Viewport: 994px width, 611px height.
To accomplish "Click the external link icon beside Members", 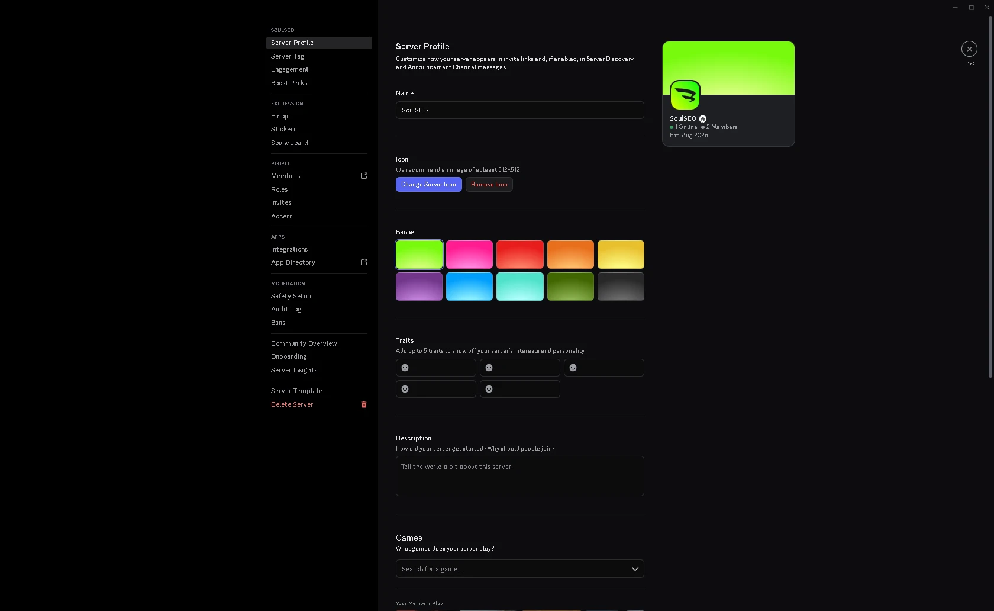I will pos(364,176).
